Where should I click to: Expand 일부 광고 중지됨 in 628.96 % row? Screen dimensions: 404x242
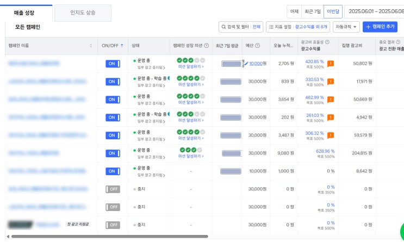151,157
